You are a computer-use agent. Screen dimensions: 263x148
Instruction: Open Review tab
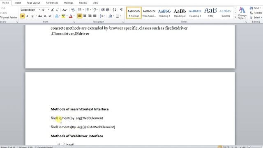83,3
